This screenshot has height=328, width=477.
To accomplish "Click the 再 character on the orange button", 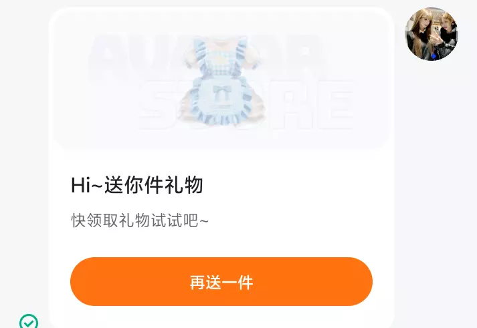I will [197, 283].
